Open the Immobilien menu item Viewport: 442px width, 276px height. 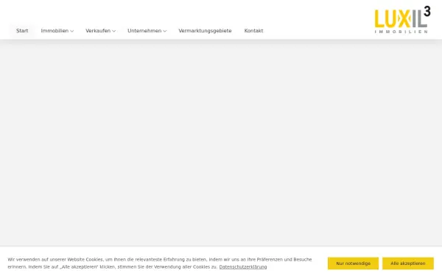click(55, 31)
